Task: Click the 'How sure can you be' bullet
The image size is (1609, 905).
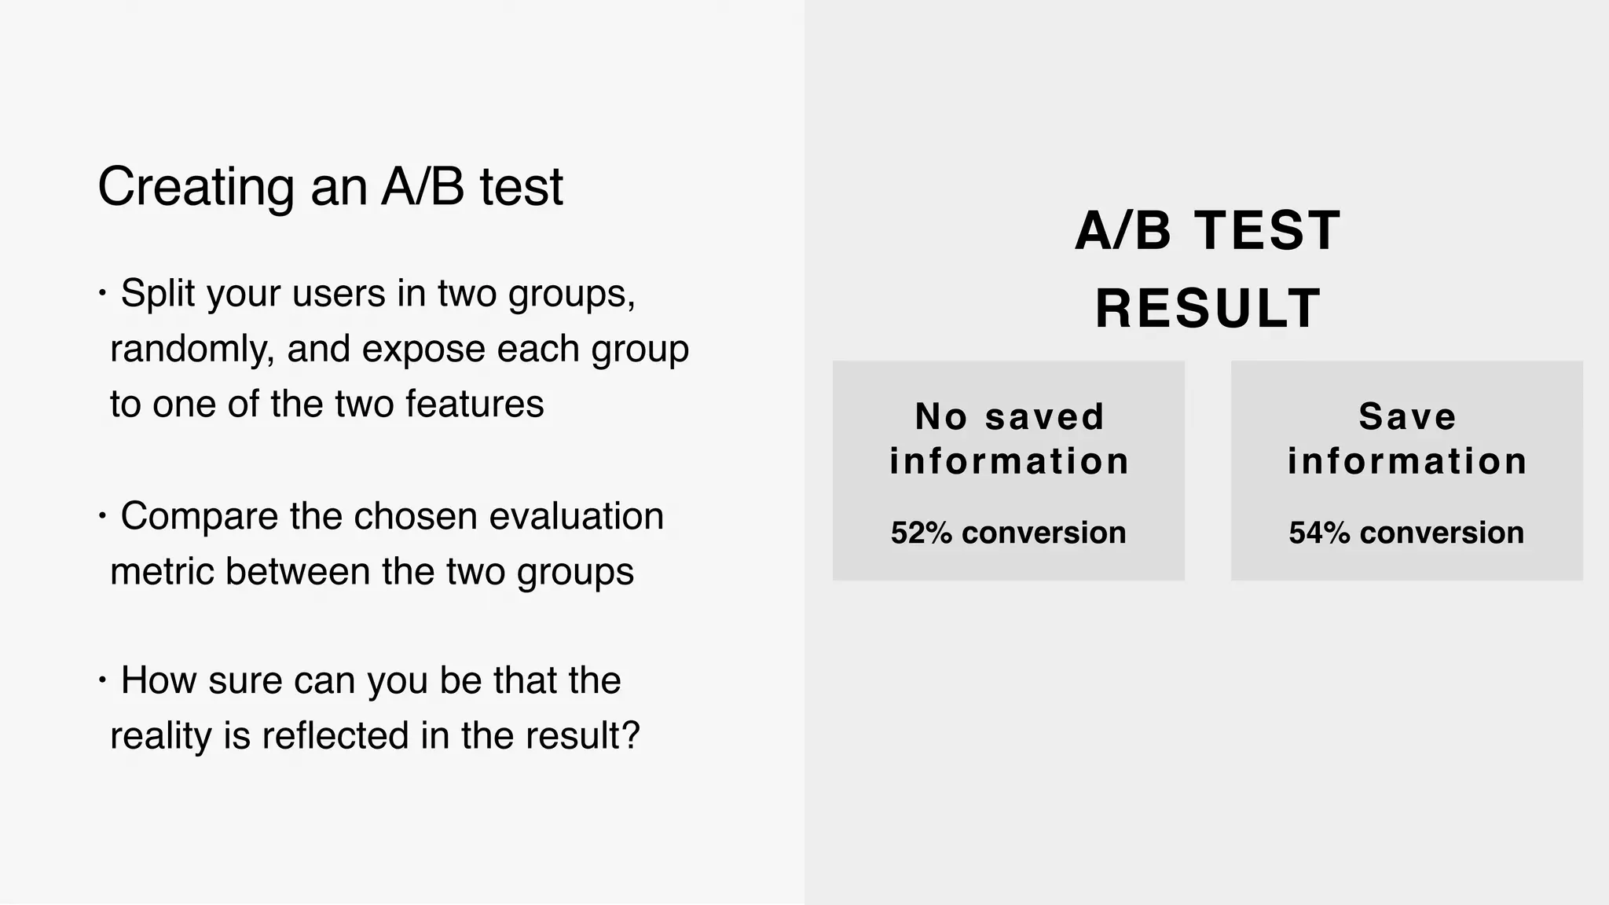Action: click(x=368, y=708)
